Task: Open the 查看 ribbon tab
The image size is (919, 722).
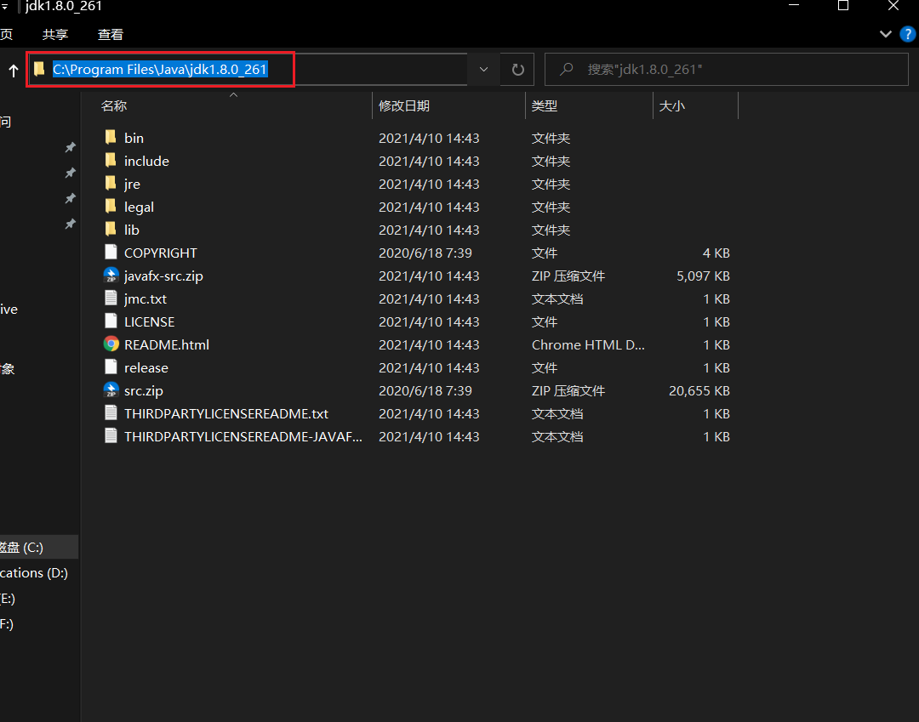Action: [110, 35]
